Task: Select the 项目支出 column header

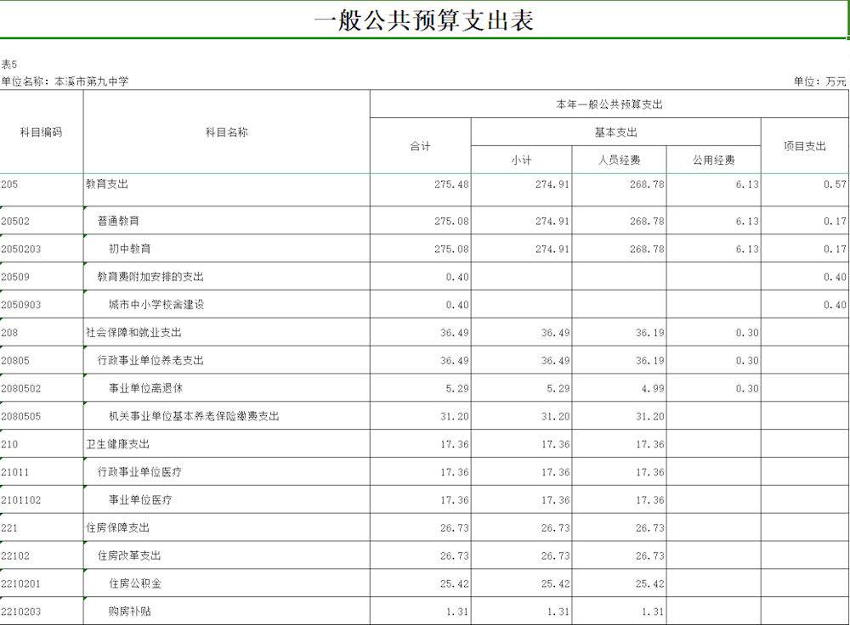Action: coord(804,146)
